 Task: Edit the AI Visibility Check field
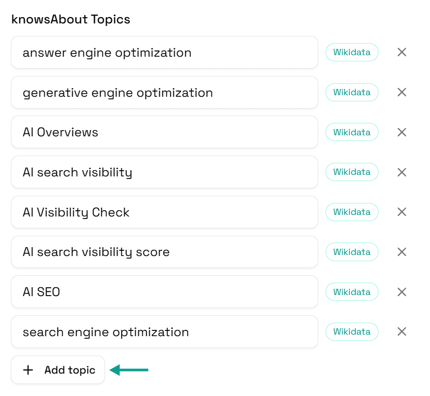[x=164, y=212]
